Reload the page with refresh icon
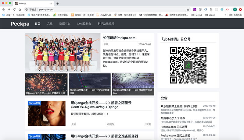The image size is (244, 140). pyautogui.click(x=14, y=9)
